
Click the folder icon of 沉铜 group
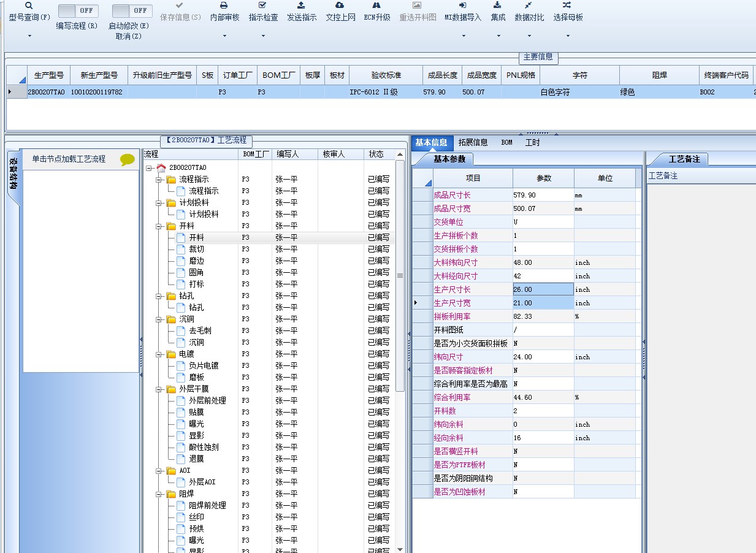tap(171, 319)
